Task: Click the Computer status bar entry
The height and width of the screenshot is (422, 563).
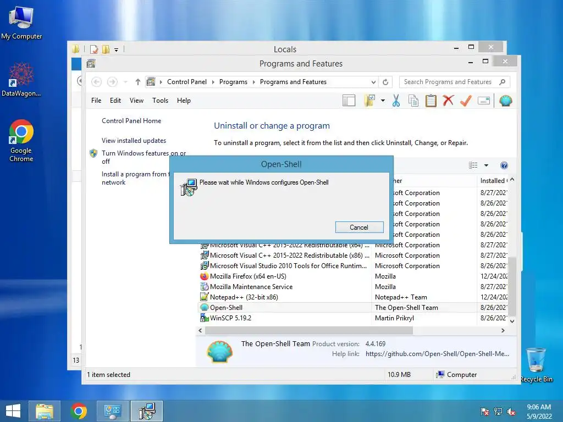Action: (456, 375)
